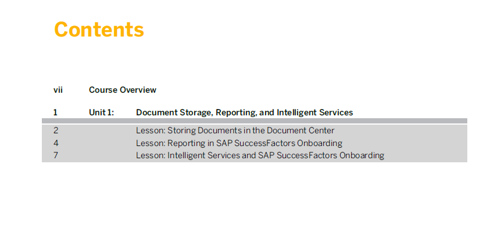Click Onboarding at end of last lesson line
This screenshot has width=483, height=244.
(x=362, y=155)
